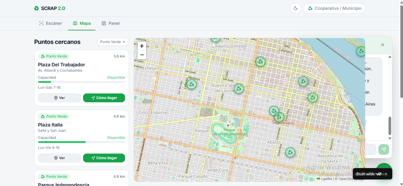Click Punto Verde badge on Parque Independencia card
This screenshot has height=186, width=403.
click(x=54, y=177)
